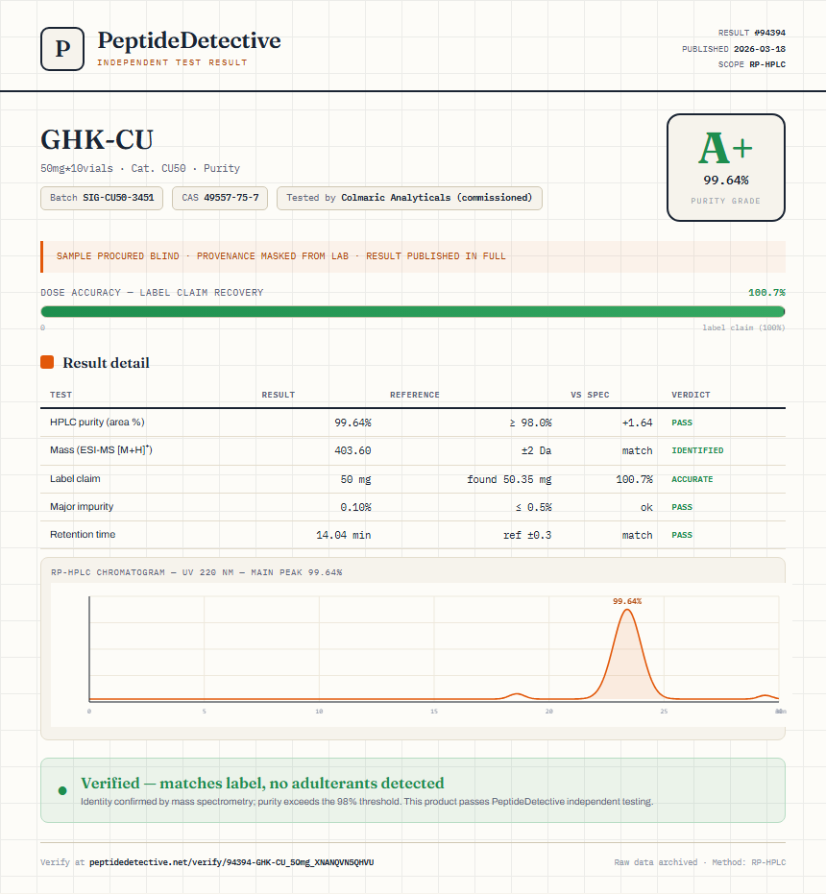Click the green dot in verified banner

tap(62, 790)
